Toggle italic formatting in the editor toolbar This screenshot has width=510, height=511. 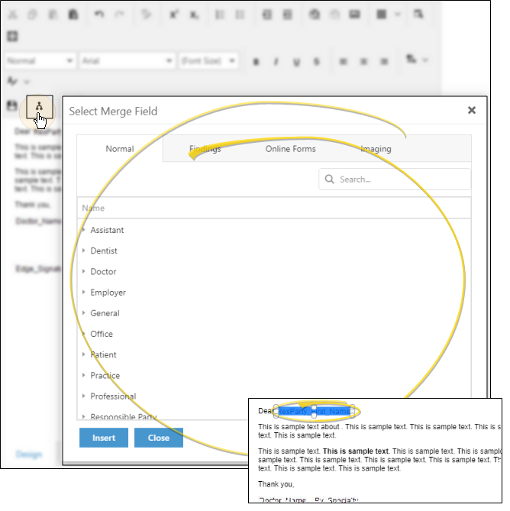point(276,61)
